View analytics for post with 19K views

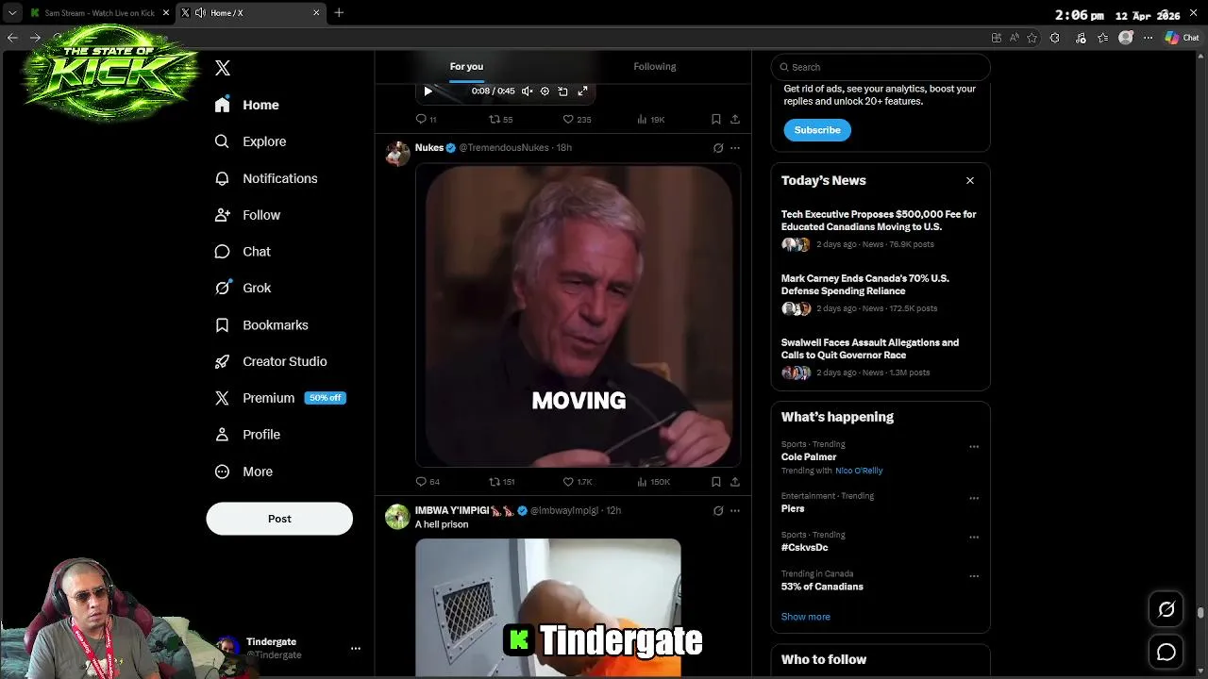point(650,120)
